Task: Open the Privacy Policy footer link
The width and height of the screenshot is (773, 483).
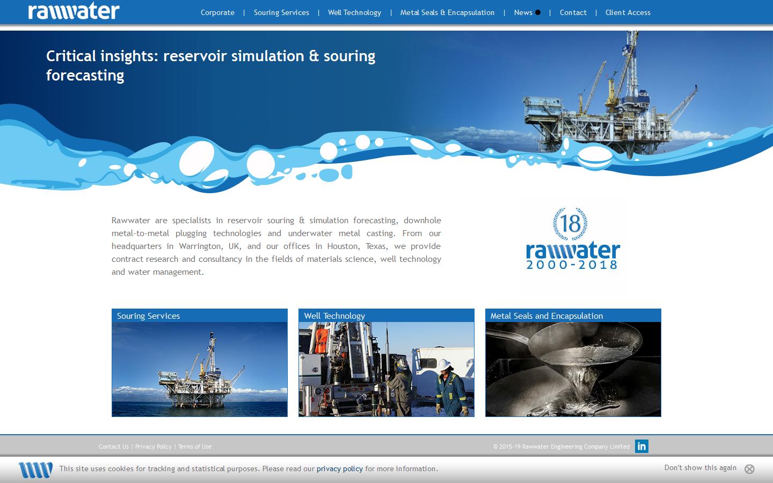Action: point(154,447)
